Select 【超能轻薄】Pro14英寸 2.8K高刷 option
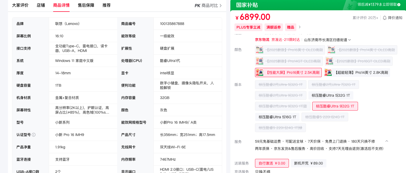The image size is (406, 173). [x=357, y=72]
